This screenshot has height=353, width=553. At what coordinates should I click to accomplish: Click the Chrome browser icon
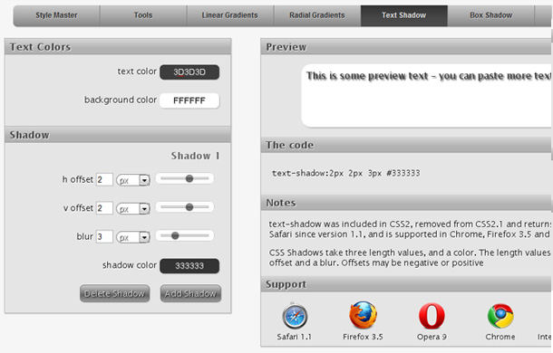[500, 316]
